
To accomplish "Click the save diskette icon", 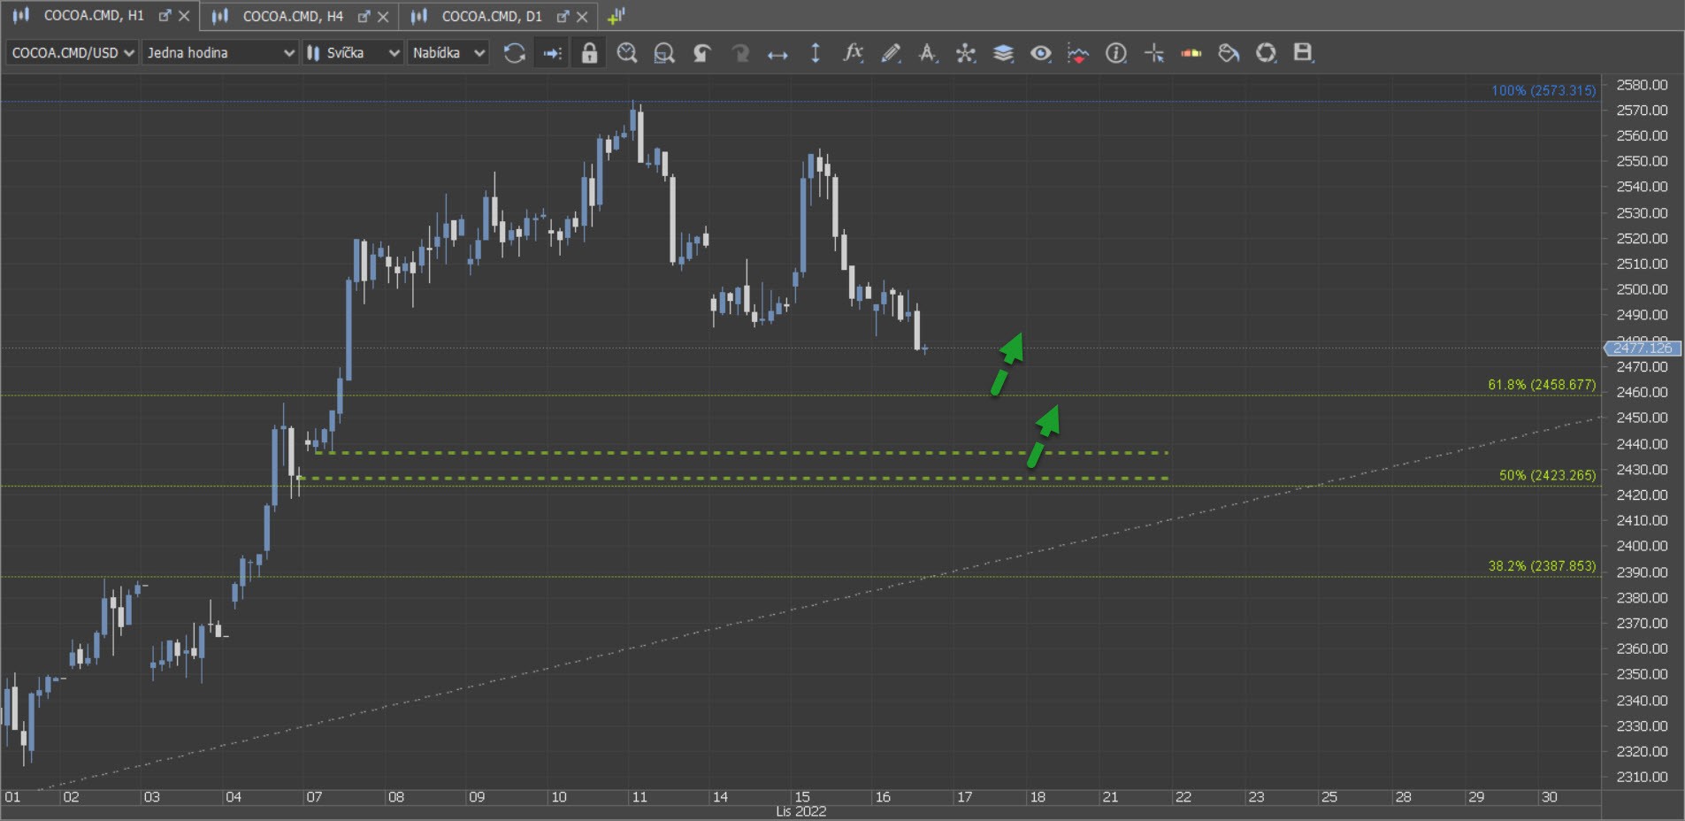I will (x=1302, y=53).
